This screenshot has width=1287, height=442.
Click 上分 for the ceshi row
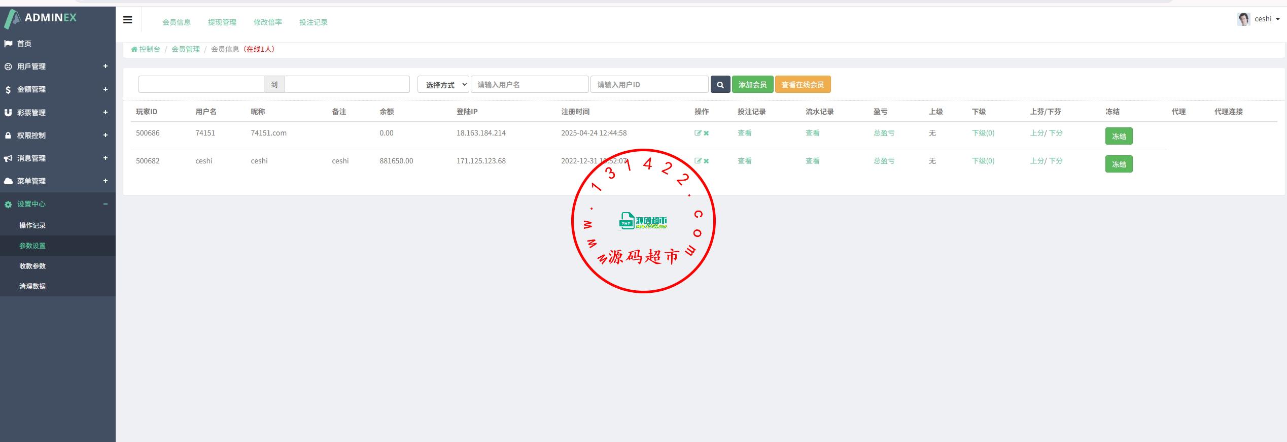[x=1037, y=161]
